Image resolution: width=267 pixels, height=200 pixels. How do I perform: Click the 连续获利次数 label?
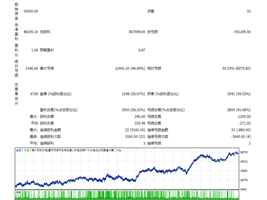coord(50,137)
